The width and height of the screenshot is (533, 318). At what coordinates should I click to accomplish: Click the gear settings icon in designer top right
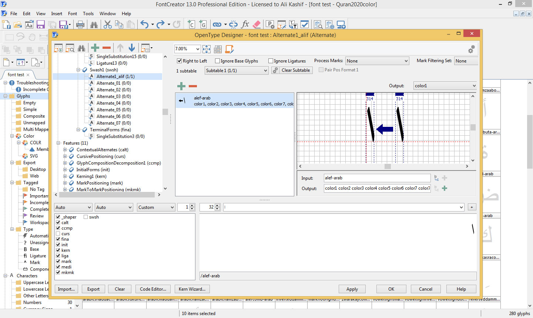pos(472,49)
